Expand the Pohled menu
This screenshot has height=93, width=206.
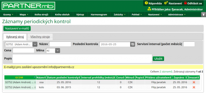click(137, 15)
